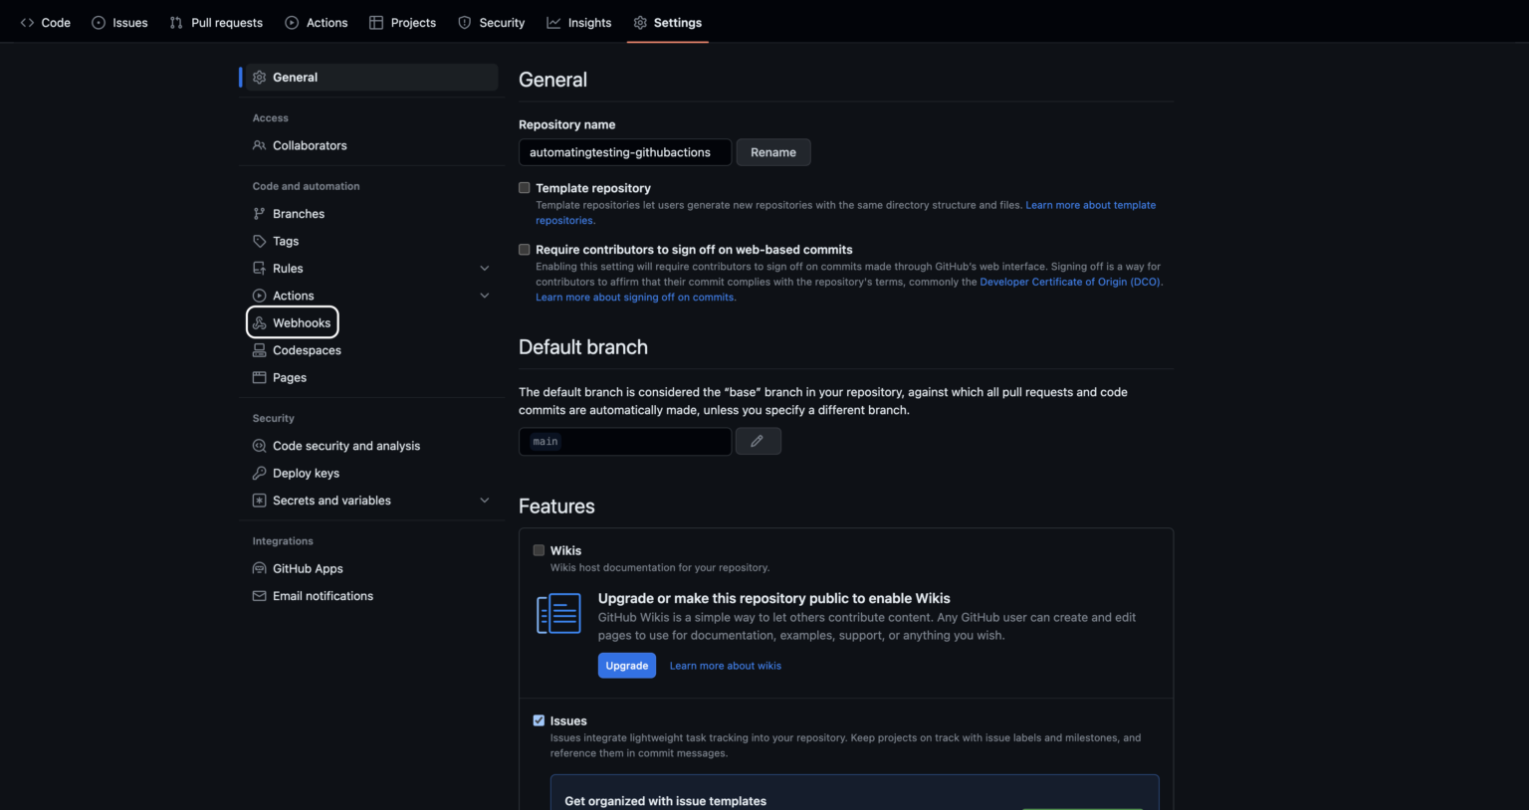The height and width of the screenshot is (810, 1529).
Task: Click the repository name text field
Action: pyautogui.click(x=624, y=152)
